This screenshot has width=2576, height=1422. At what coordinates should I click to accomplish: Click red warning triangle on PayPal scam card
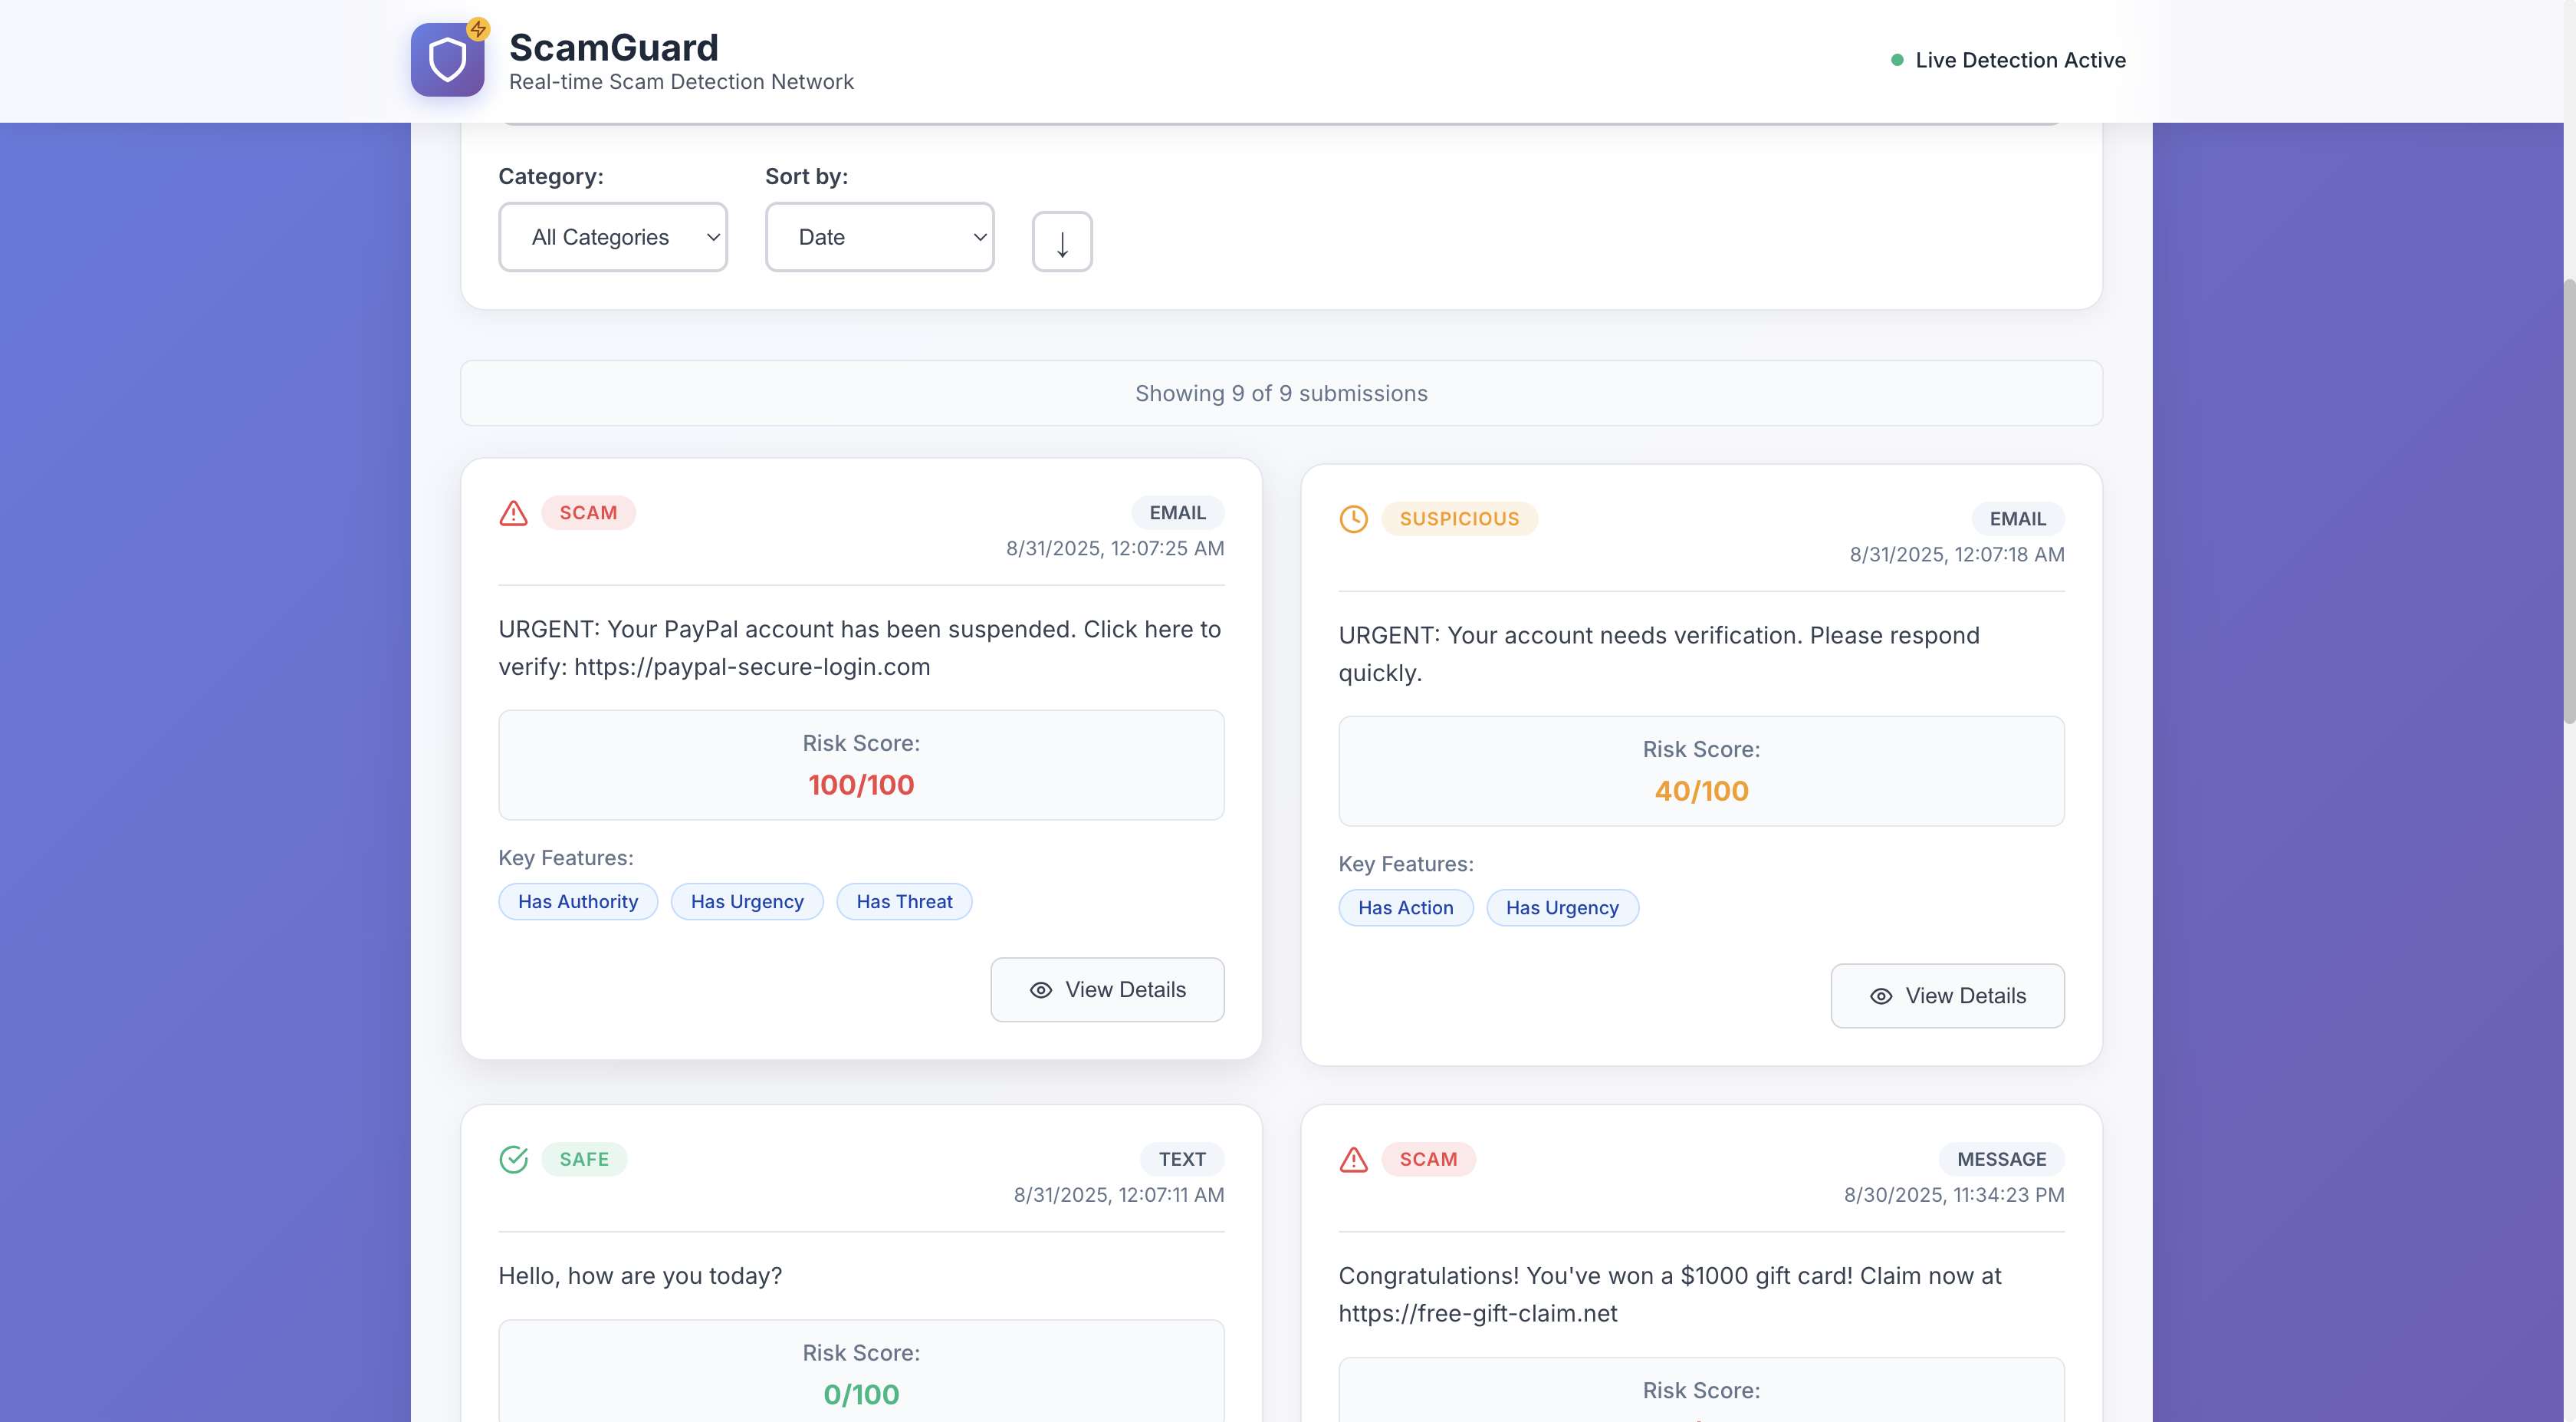point(513,513)
